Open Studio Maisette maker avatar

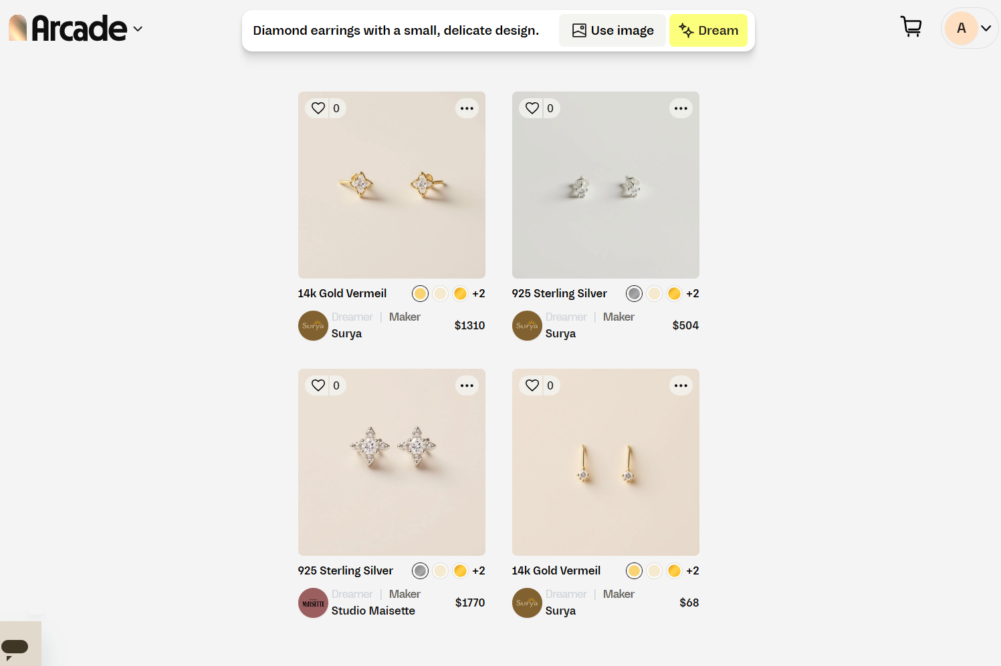[x=313, y=603]
